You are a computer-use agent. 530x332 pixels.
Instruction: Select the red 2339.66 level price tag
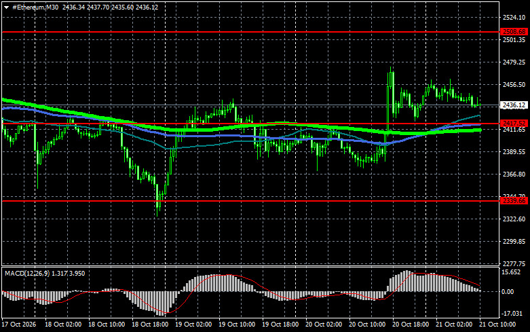click(x=514, y=201)
